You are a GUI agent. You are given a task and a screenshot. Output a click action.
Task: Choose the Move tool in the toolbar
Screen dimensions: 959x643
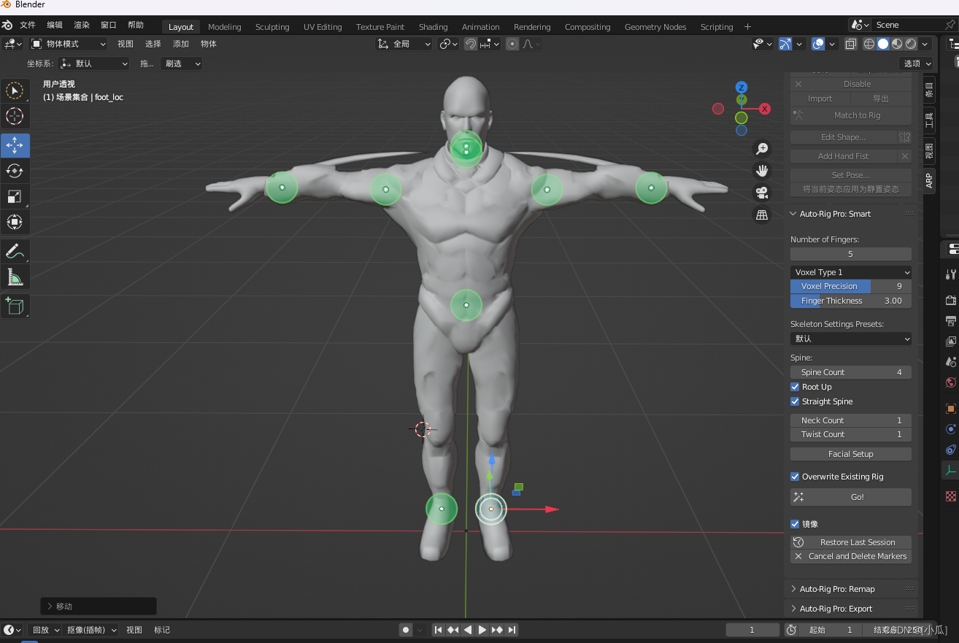[15, 146]
